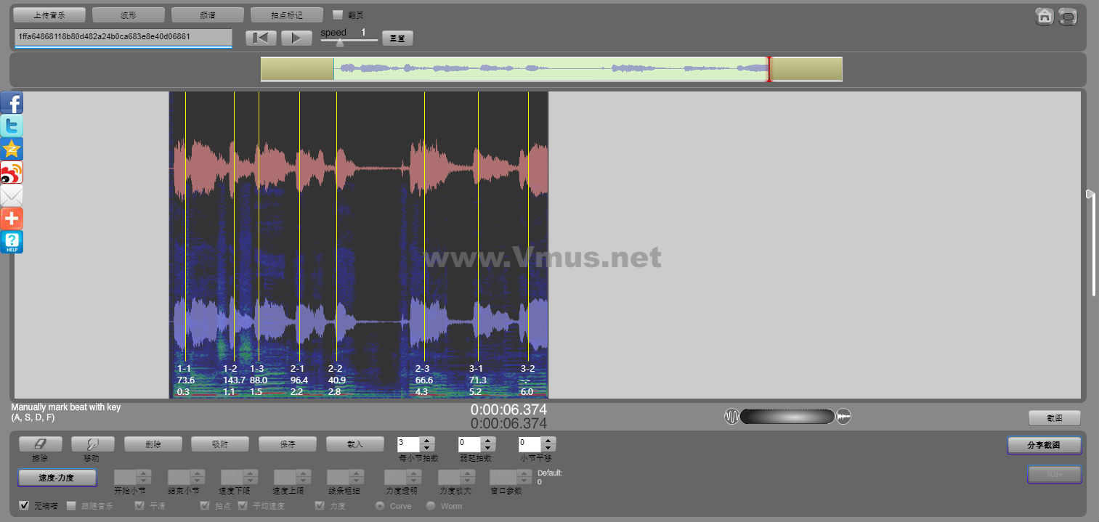1099x522 pixels.
Task: Switch to the 波形 waveform view
Action: point(129,15)
